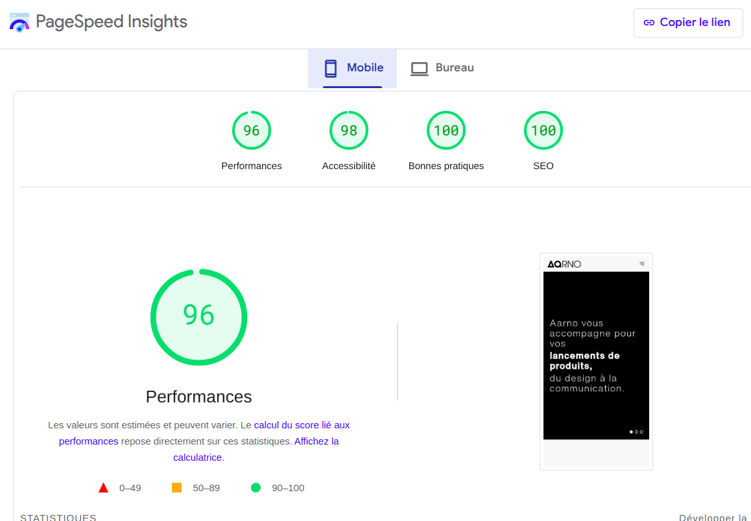
Task: Open the calcul du score lié aux performances link
Action: coord(302,426)
